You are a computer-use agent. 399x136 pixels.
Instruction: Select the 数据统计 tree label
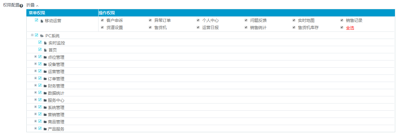click(56, 93)
